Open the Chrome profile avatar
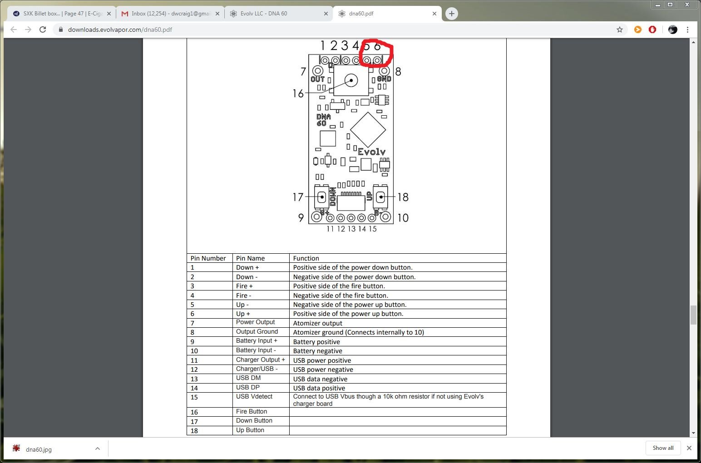Viewport: 701px width, 463px height. pos(673,30)
